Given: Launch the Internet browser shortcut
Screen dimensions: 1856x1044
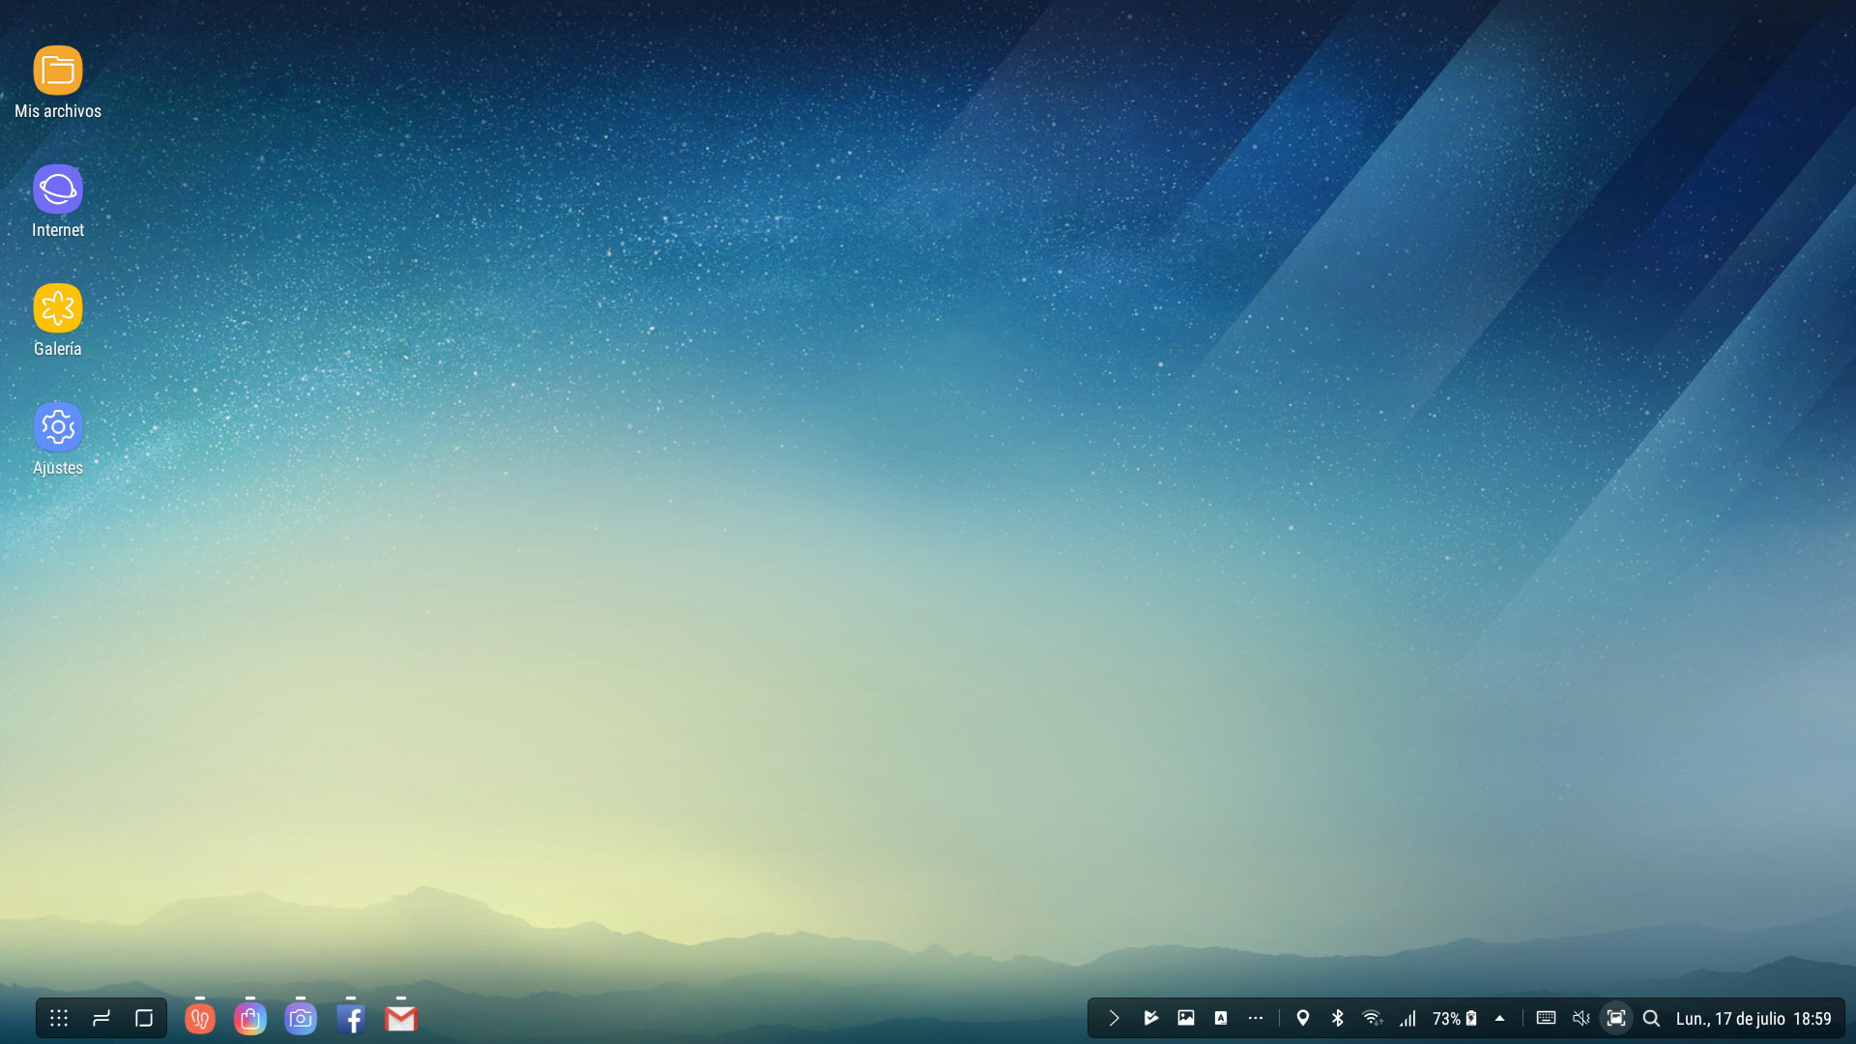Looking at the screenshot, I should [x=58, y=201].
